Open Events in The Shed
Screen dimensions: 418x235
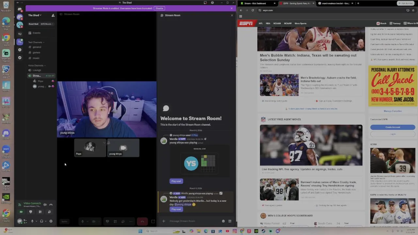tap(36, 33)
